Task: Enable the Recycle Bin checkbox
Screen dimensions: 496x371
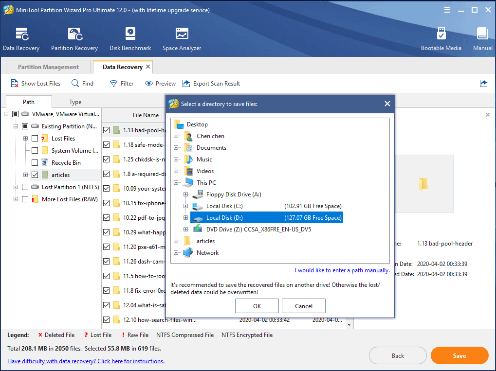Action: pyautogui.click(x=35, y=162)
